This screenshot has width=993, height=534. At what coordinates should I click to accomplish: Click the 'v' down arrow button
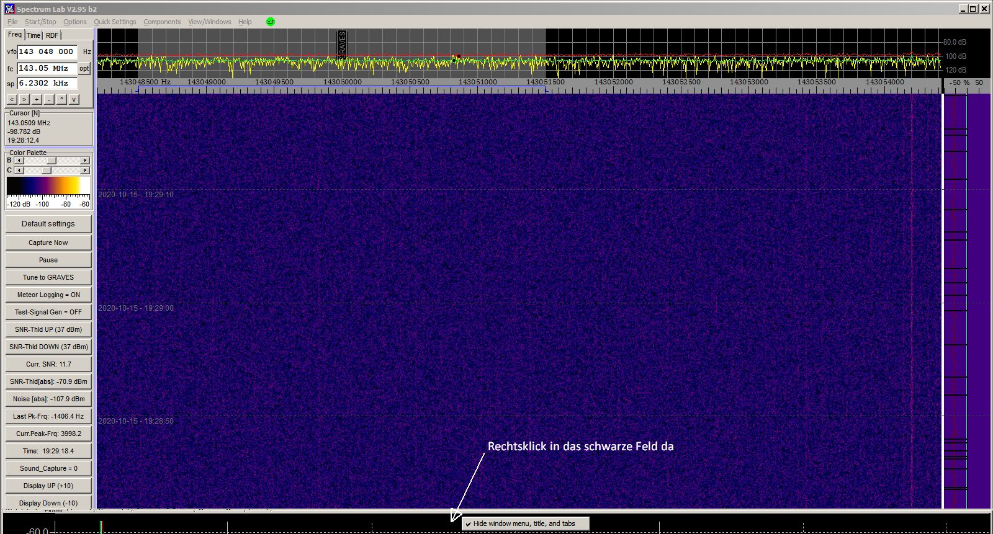click(x=74, y=99)
